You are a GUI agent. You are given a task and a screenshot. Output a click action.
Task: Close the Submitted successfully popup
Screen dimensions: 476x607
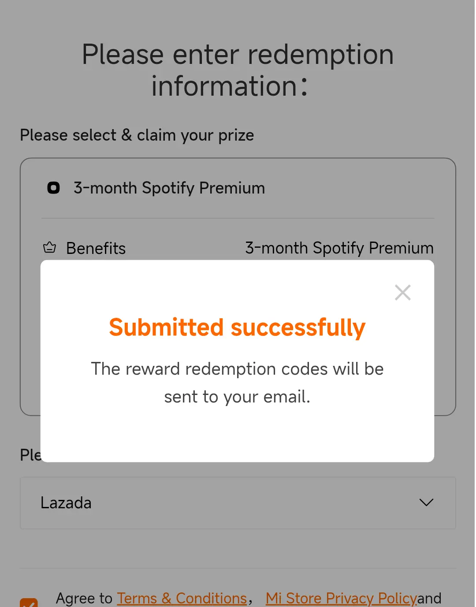pyautogui.click(x=403, y=292)
